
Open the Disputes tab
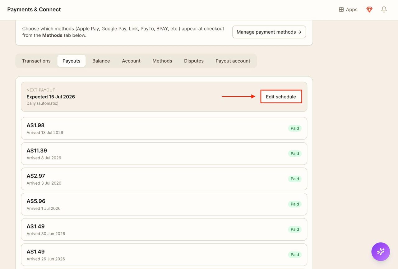point(194,61)
